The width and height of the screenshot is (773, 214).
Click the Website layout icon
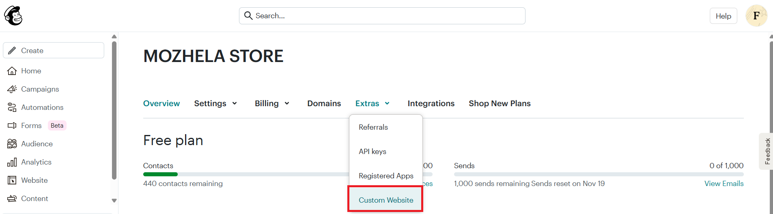12,180
